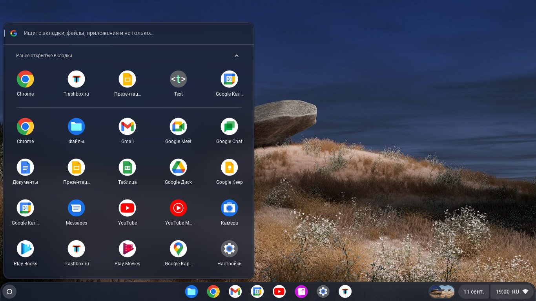The image size is (536, 301).
Task: Open Google Calendar from the shelf
Action: [257, 292]
